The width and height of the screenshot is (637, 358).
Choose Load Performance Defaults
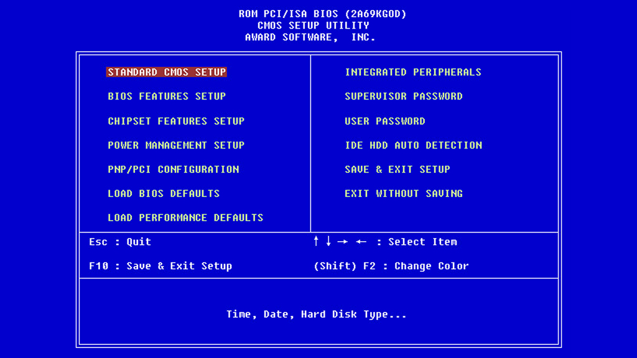[x=185, y=218]
